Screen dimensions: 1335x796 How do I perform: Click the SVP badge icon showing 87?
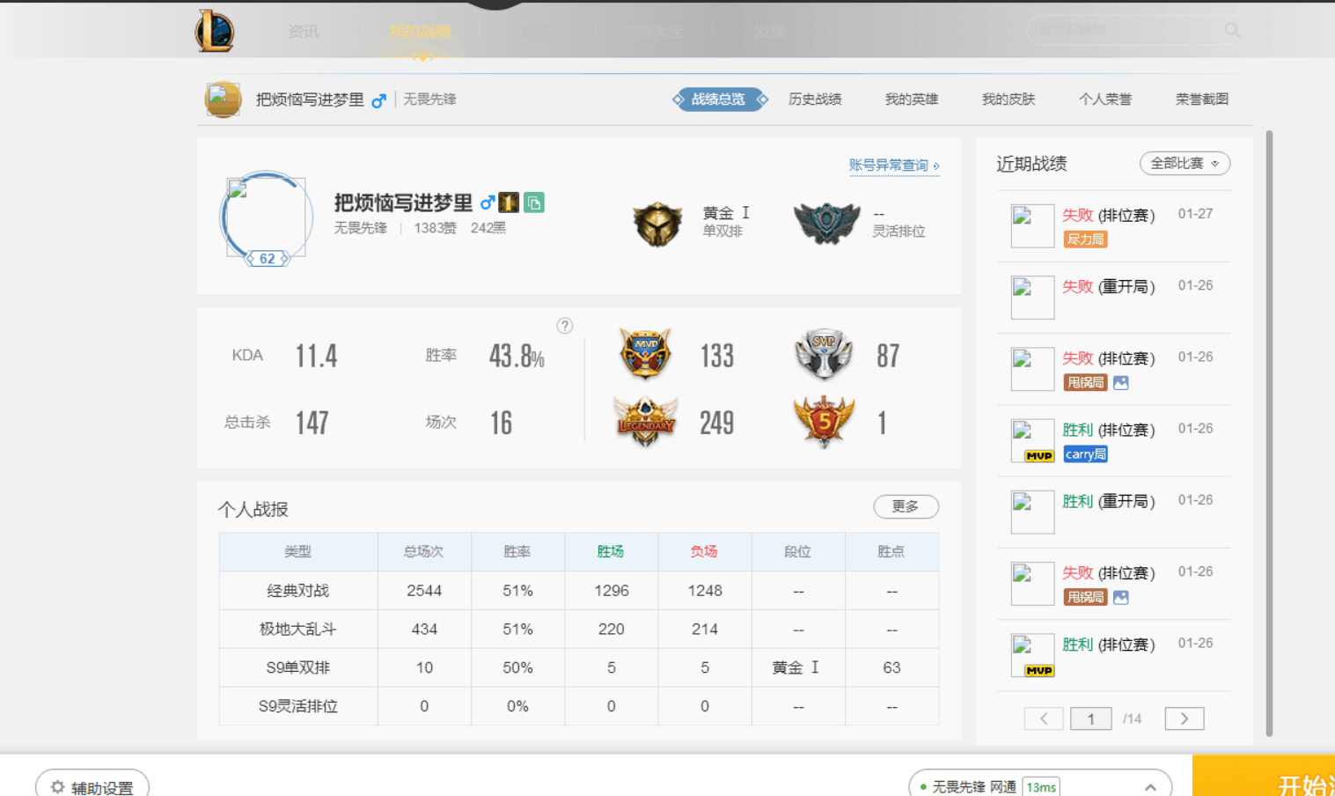pos(824,354)
